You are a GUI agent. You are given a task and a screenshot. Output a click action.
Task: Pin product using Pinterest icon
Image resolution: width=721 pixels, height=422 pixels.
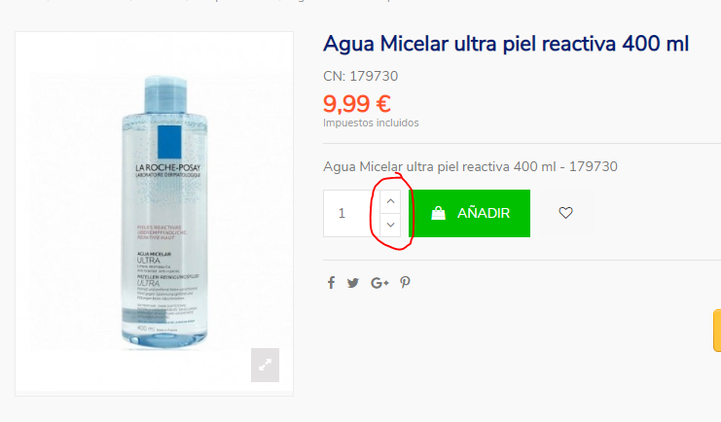(x=405, y=282)
